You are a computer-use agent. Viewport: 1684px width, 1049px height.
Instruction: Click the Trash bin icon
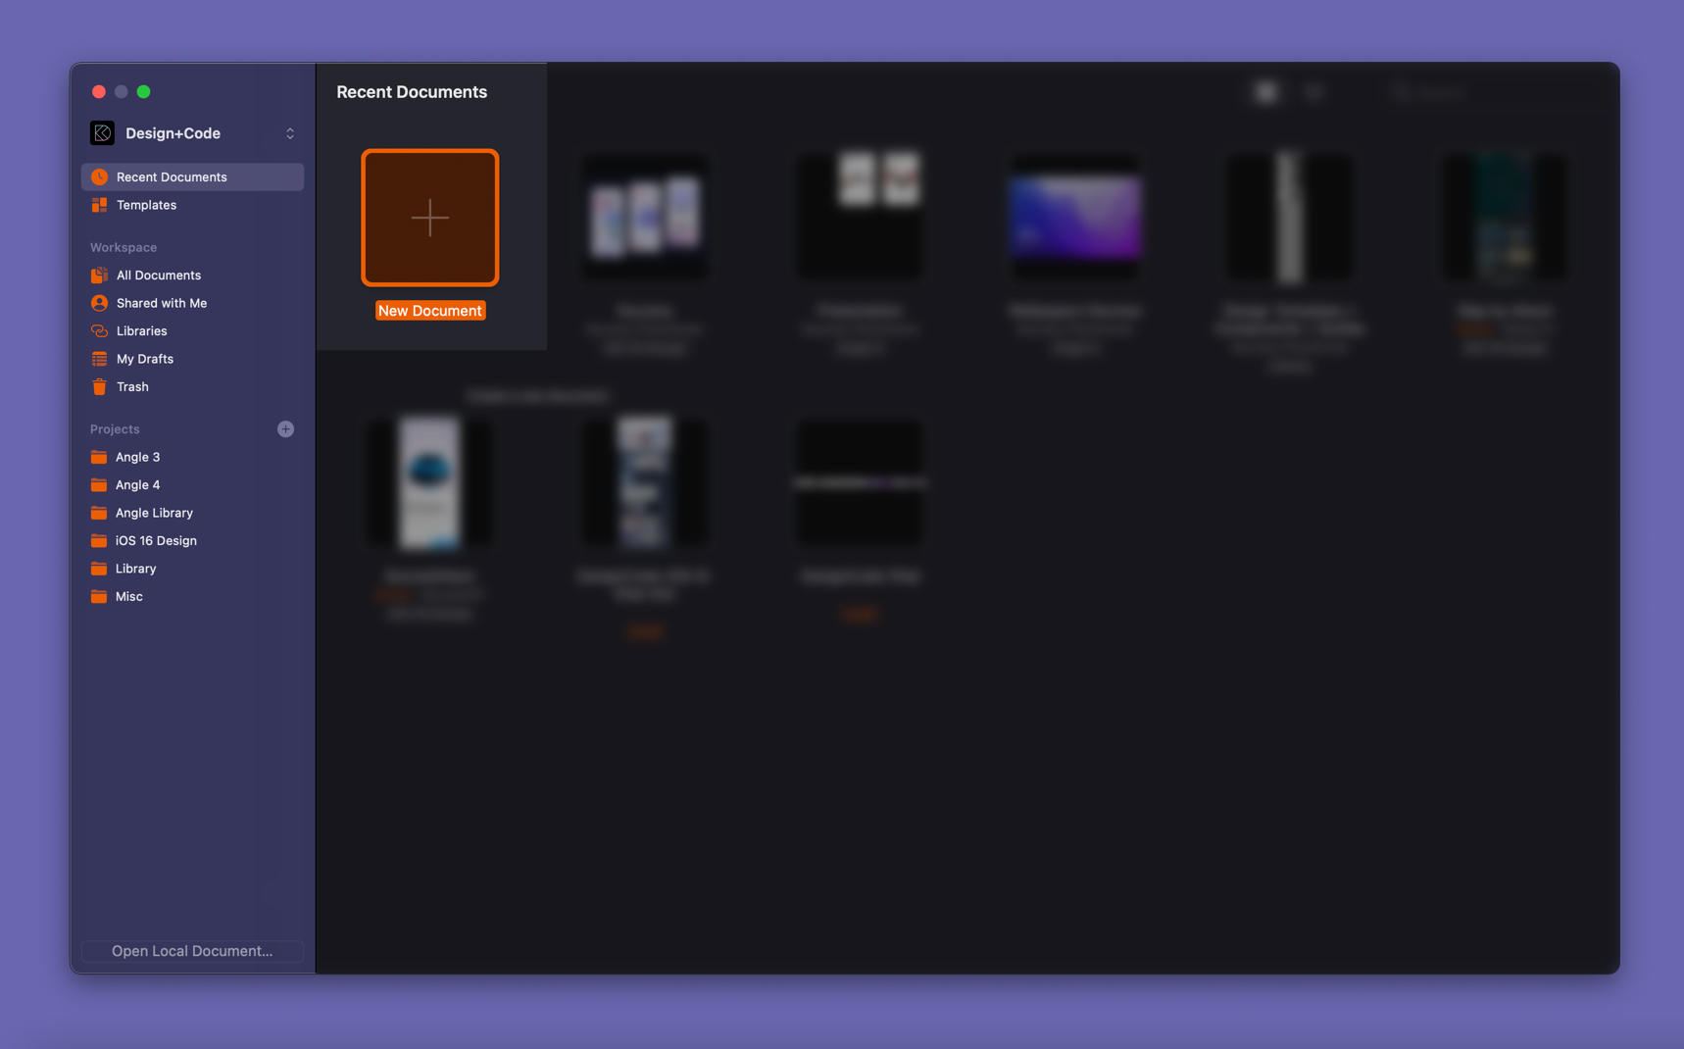coord(99,387)
